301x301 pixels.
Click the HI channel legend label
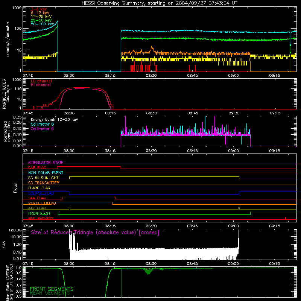pyautogui.click(x=41, y=85)
